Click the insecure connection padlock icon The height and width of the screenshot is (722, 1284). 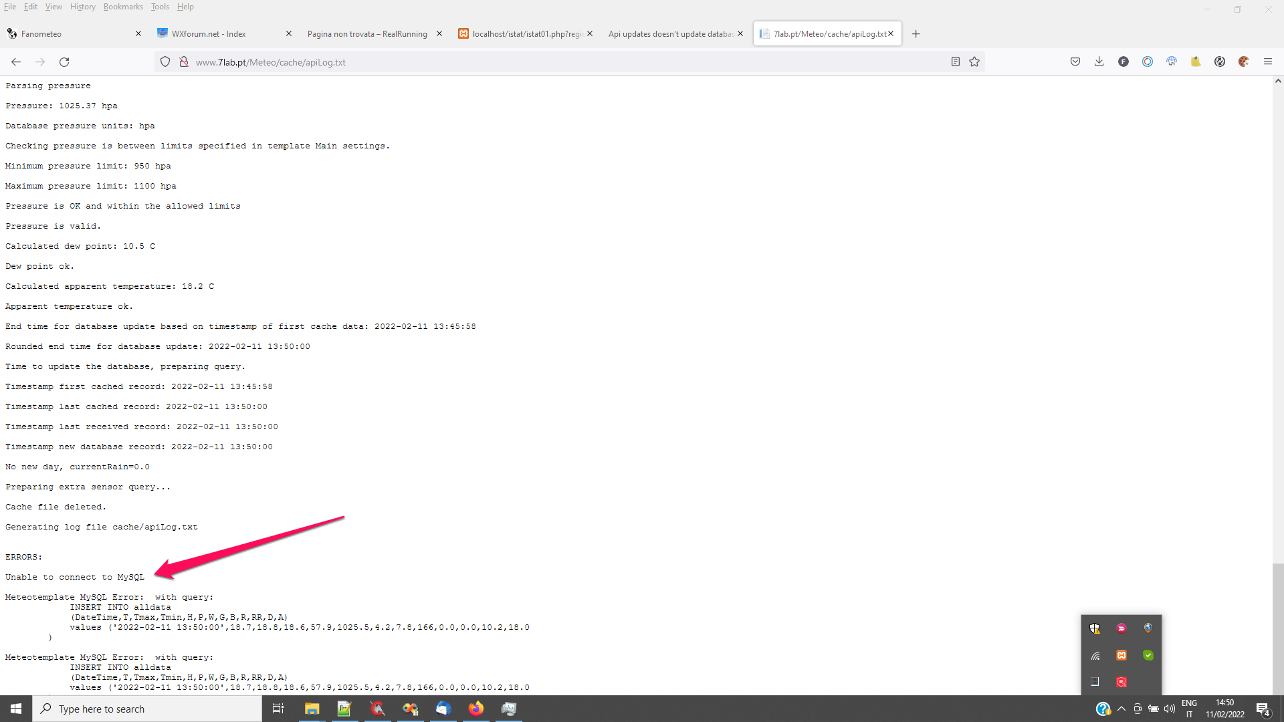click(184, 62)
